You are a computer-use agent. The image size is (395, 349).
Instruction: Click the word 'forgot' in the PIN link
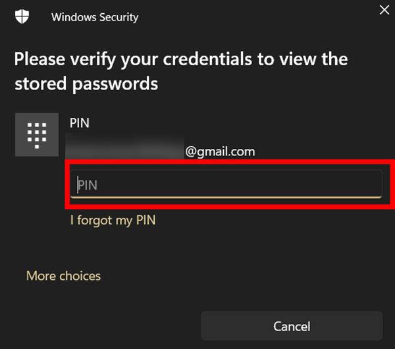(x=96, y=221)
